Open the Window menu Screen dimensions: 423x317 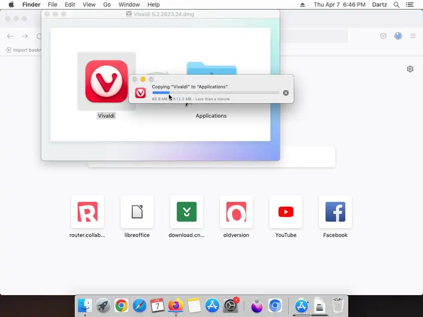(129, 5)
